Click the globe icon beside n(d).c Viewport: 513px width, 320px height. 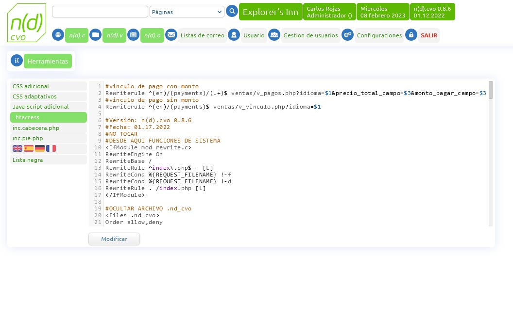tap(58, 34)
